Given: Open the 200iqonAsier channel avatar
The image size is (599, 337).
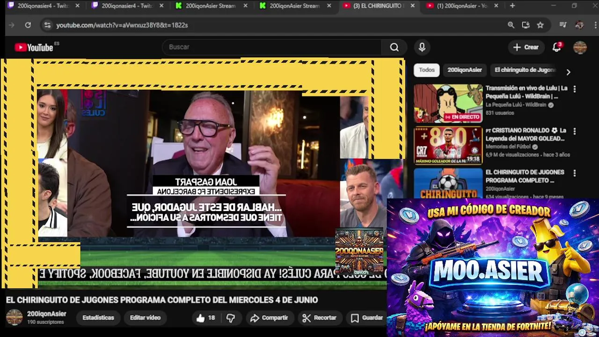Looking at the screenshot, I should point(14,317).
